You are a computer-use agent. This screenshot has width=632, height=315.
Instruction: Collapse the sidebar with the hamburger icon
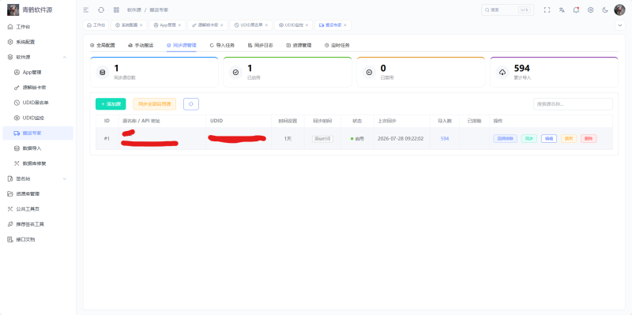point(86,10)
